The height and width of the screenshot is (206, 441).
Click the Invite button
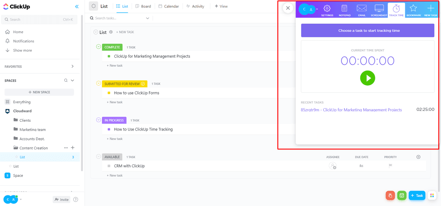coord(61,199)
